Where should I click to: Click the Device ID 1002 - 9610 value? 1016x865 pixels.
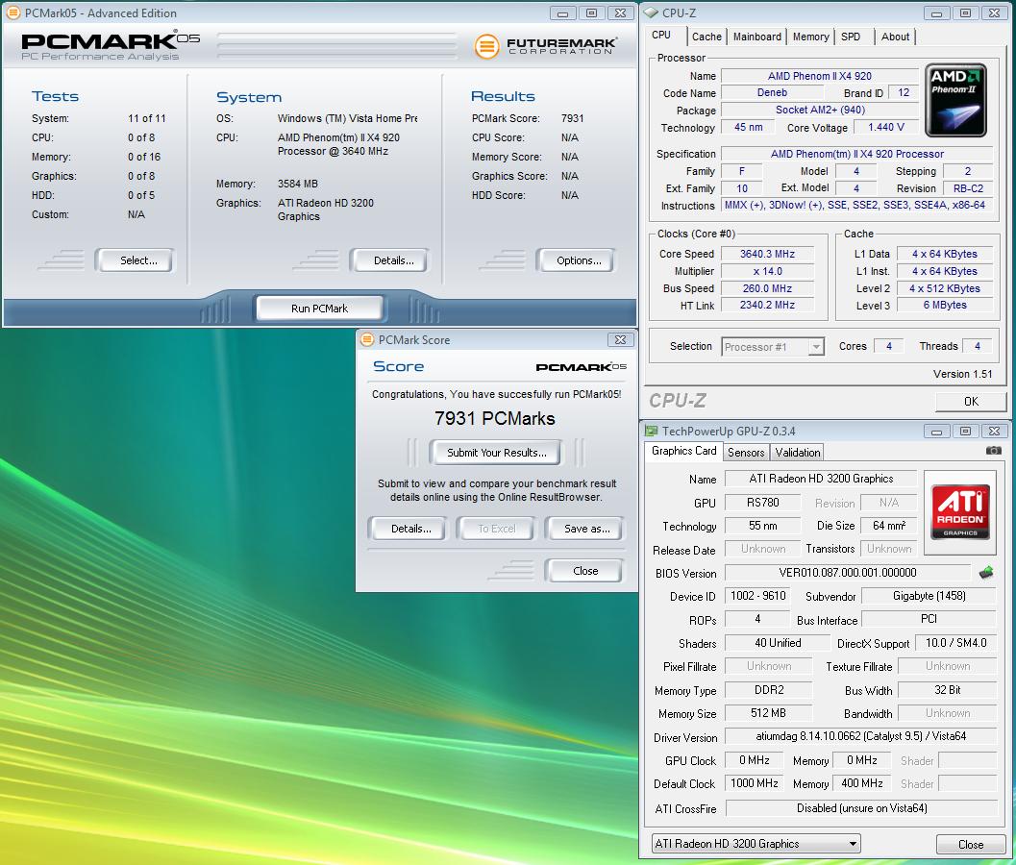tap(758, 596)
